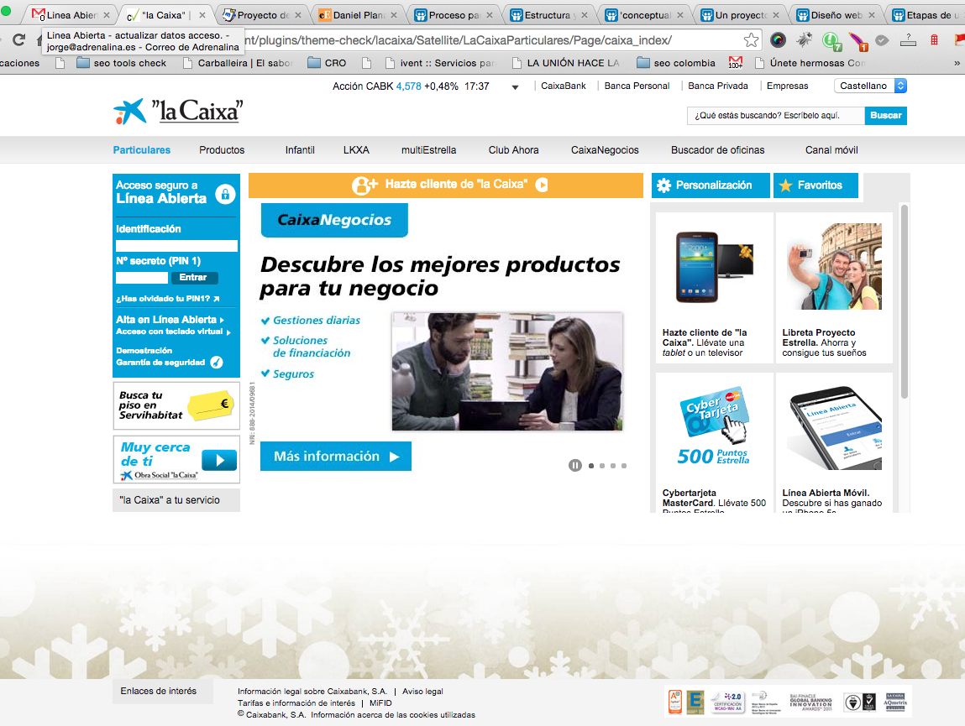
Task: Click la Caixa star logo
Action: pos(130,112)
